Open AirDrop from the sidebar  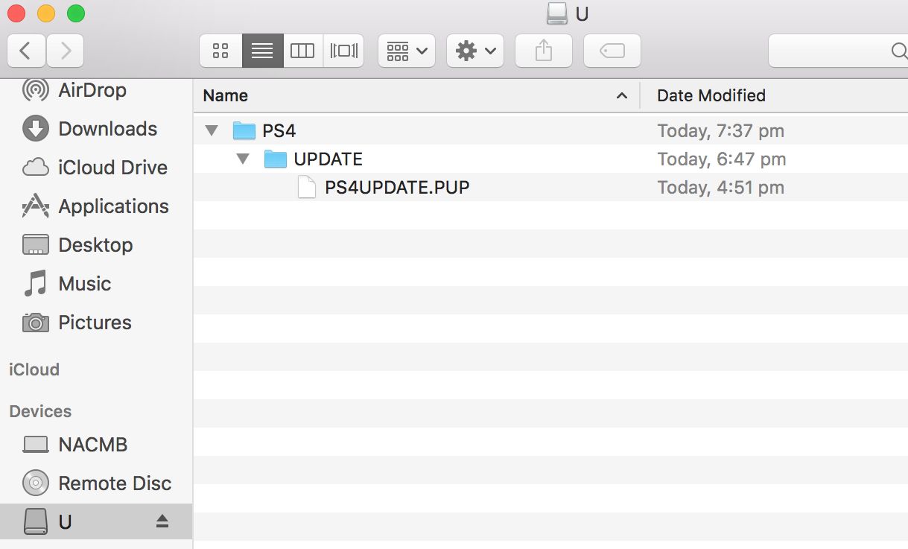tap(92, 90)
